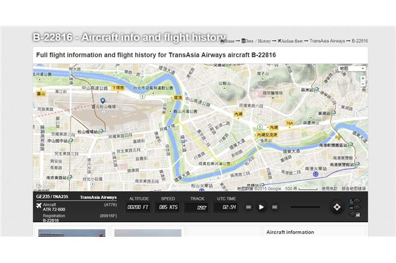Screen dimensions: 396x263
Task: Skip ahead with the fast-forward playback button
Action: [x=275, y=207]
